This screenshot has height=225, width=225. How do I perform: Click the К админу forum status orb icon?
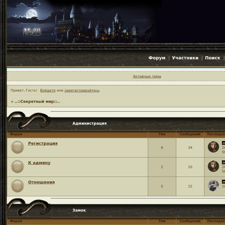pos(17,167)
